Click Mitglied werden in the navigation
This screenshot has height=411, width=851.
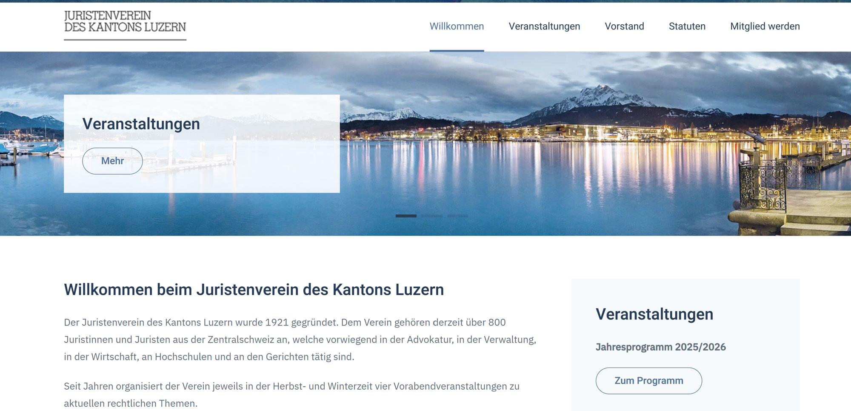[765, 26]
